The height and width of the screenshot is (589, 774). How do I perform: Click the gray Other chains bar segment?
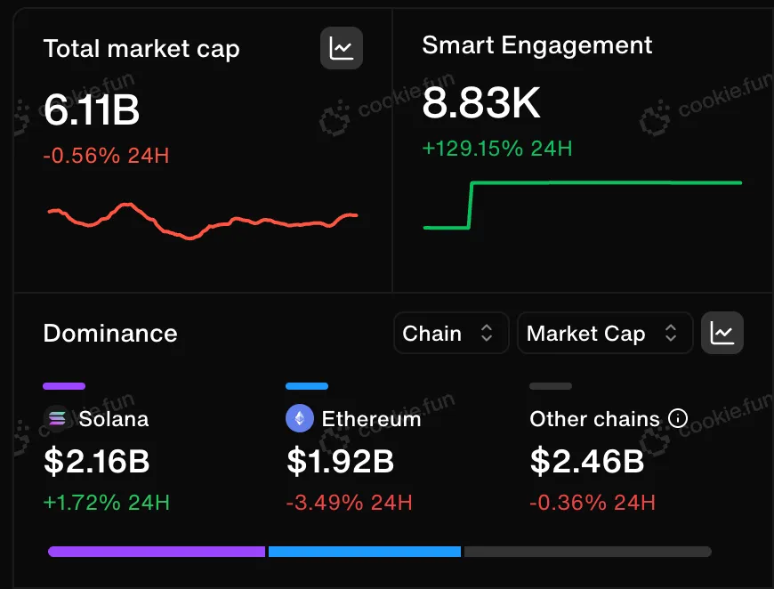[587, 552]
